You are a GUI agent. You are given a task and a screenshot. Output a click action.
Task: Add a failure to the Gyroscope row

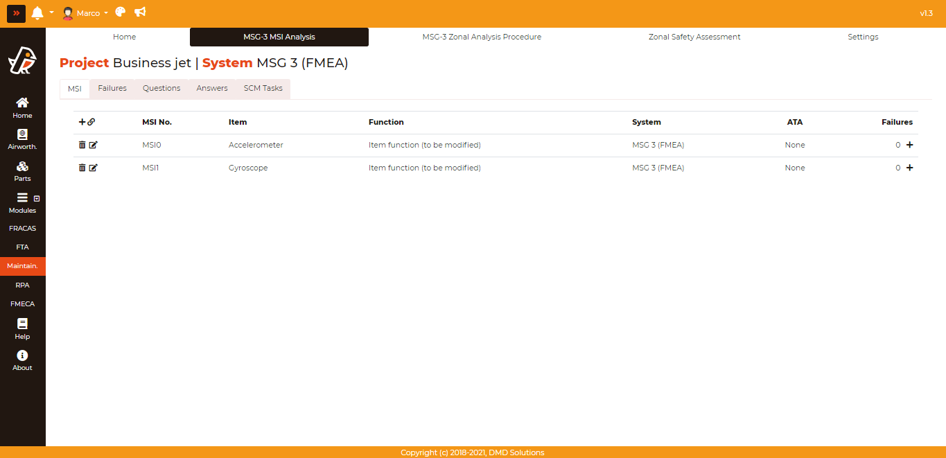coord(910,168)
